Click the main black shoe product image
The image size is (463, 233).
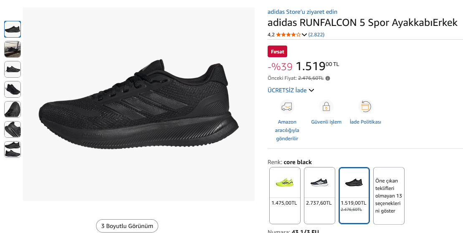139,104
